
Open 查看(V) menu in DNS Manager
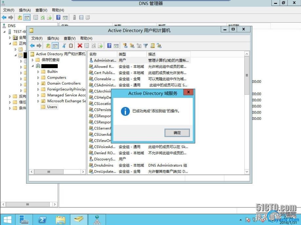tap(41, 10)
